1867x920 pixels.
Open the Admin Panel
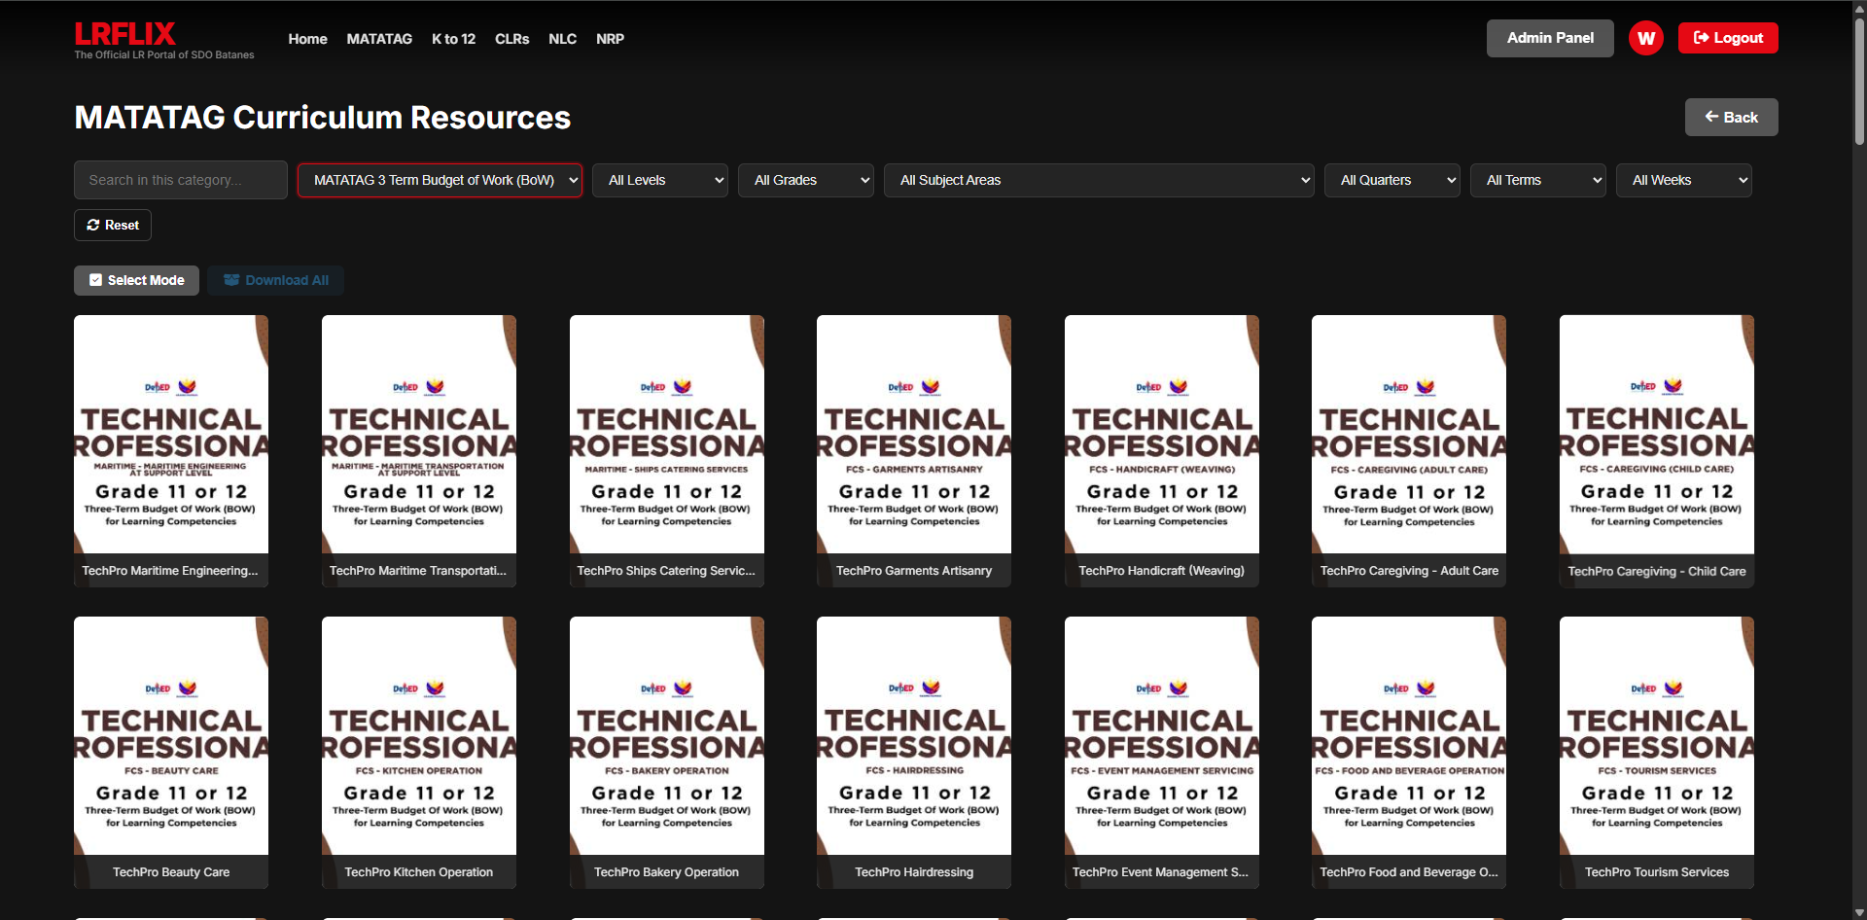click(1550, 38)
